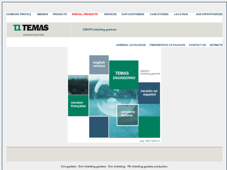Click the Emi gaskets footer text line
The width and height of the screenshot is (227, 170).
pyautogui.click(x=114, y=167)
